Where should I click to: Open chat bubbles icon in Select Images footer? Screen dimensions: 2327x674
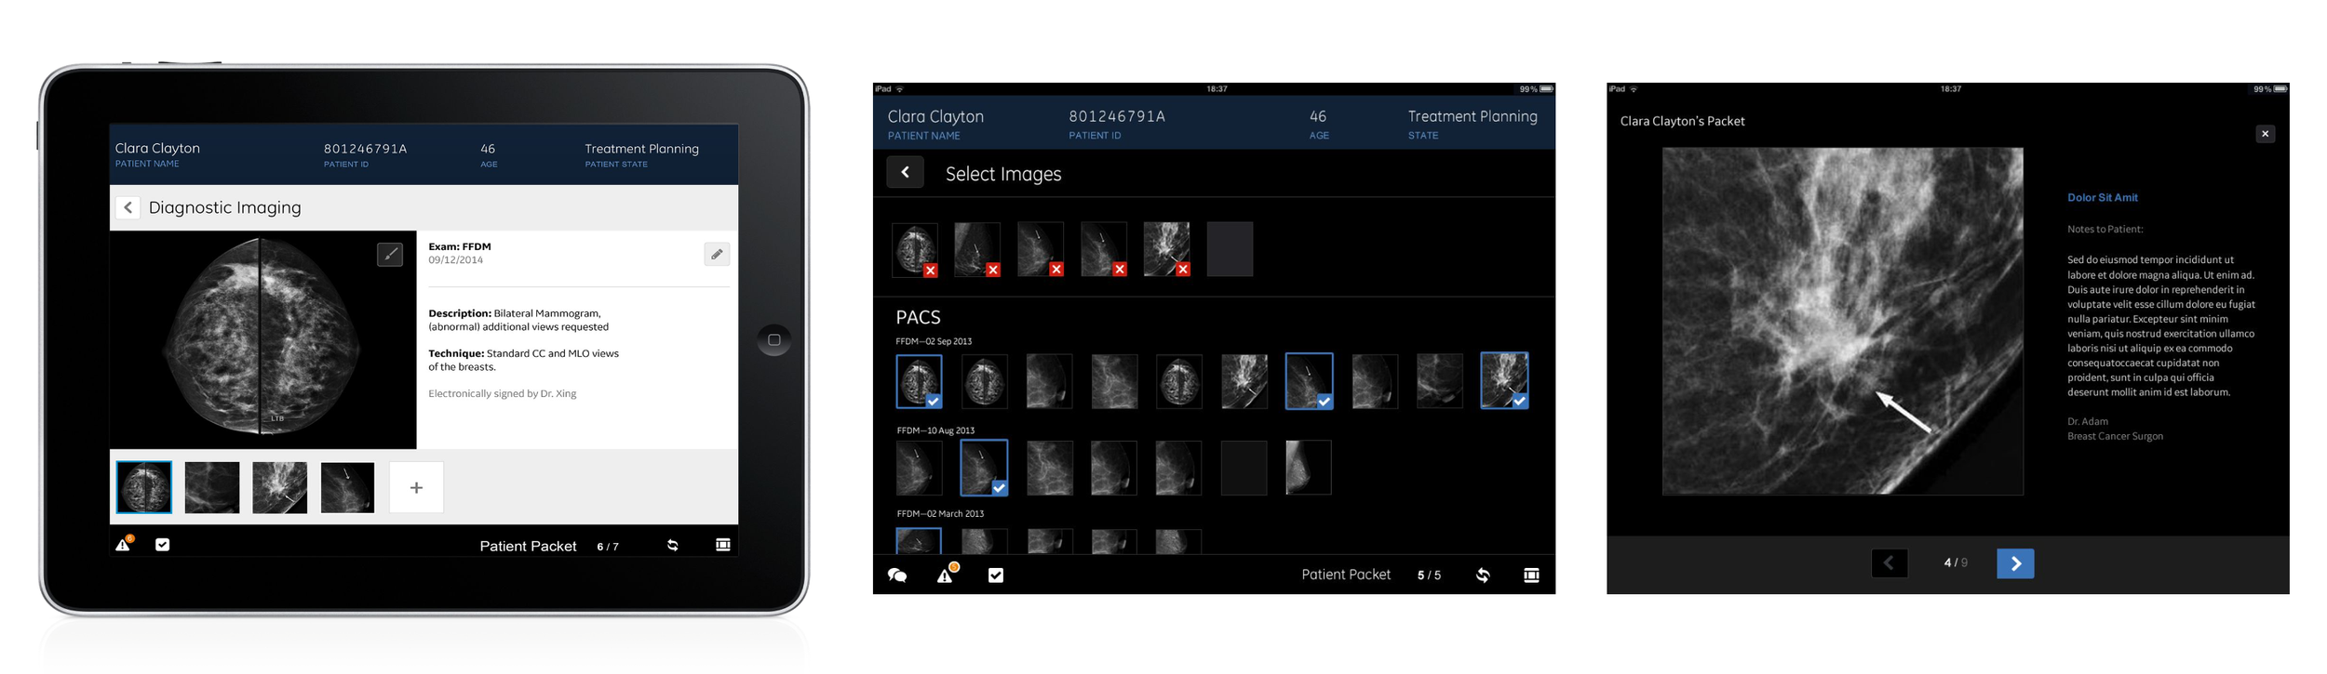(x=897, y=575)
